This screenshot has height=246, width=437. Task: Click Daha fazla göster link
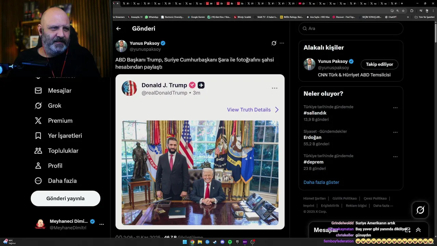321,182
